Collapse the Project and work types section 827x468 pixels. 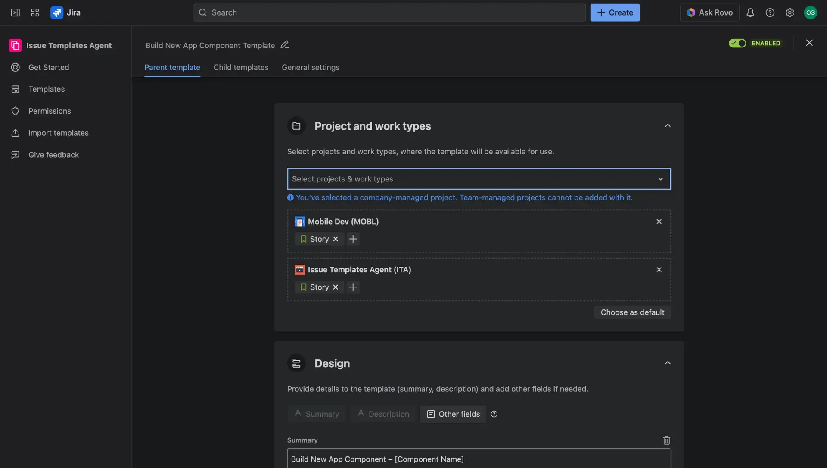(668, 125)
